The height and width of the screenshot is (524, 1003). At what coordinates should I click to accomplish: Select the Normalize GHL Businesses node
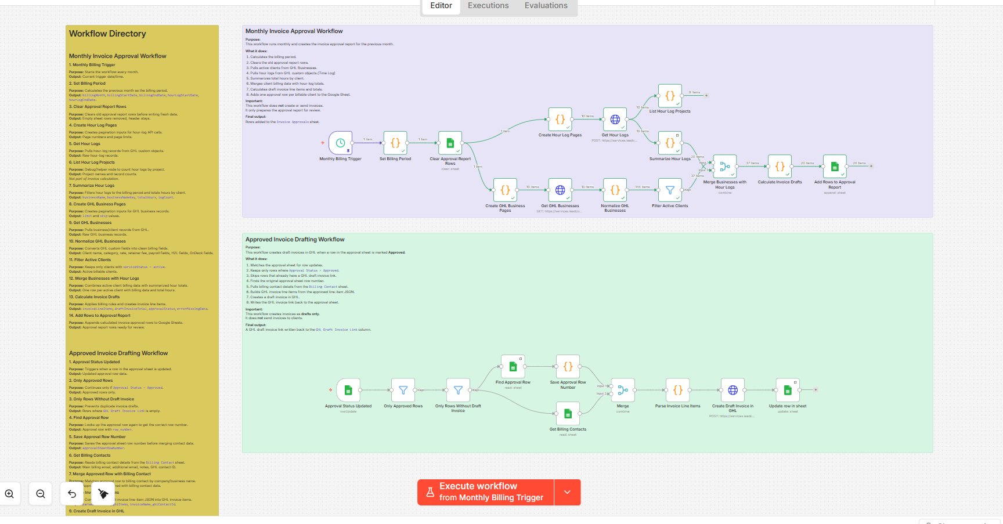tap(615, 190)
